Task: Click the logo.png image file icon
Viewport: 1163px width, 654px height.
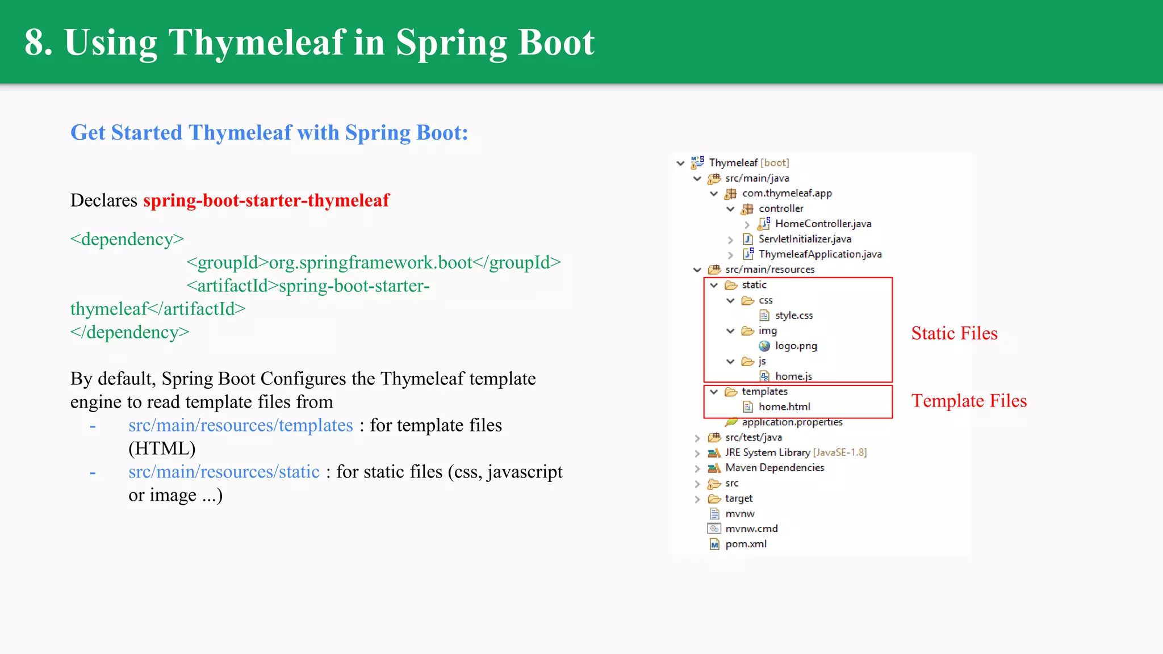Action: coord(764,346)
